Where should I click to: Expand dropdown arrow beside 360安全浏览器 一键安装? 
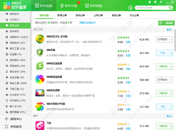pos(171,66)
